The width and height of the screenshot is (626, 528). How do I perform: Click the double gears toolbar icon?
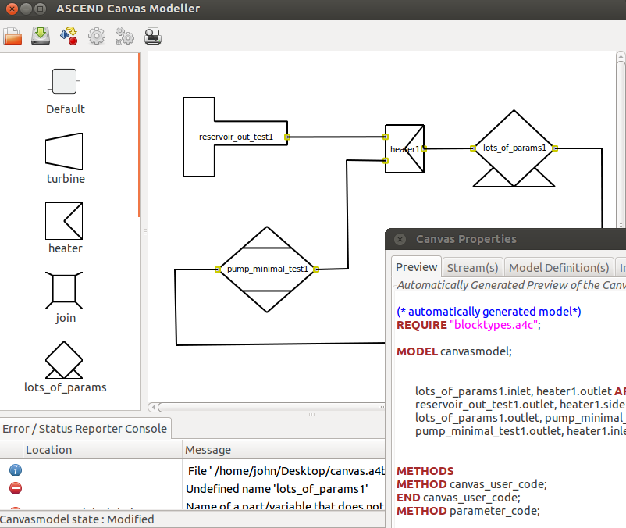coord(125,35)
